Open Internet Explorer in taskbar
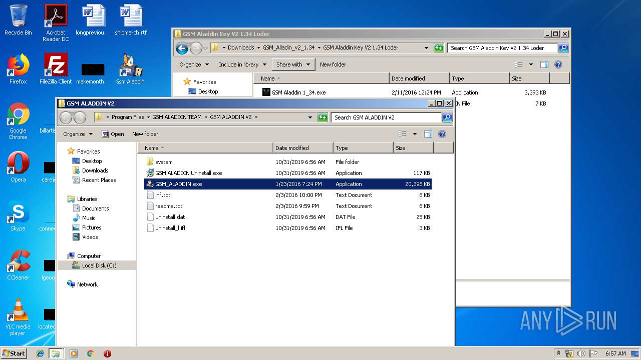Viewport: 641px width, 360px height. point(40,353)
